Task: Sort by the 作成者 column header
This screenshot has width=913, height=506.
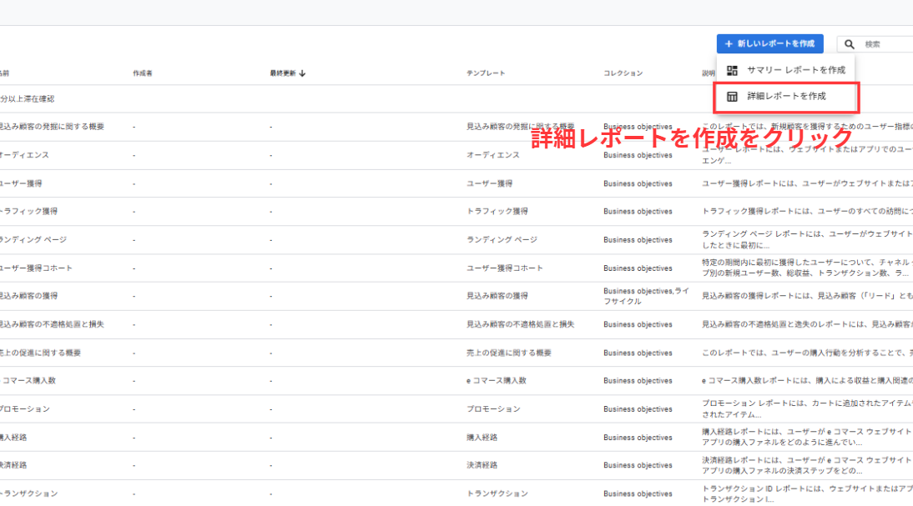Action: [x=143, y=73]
